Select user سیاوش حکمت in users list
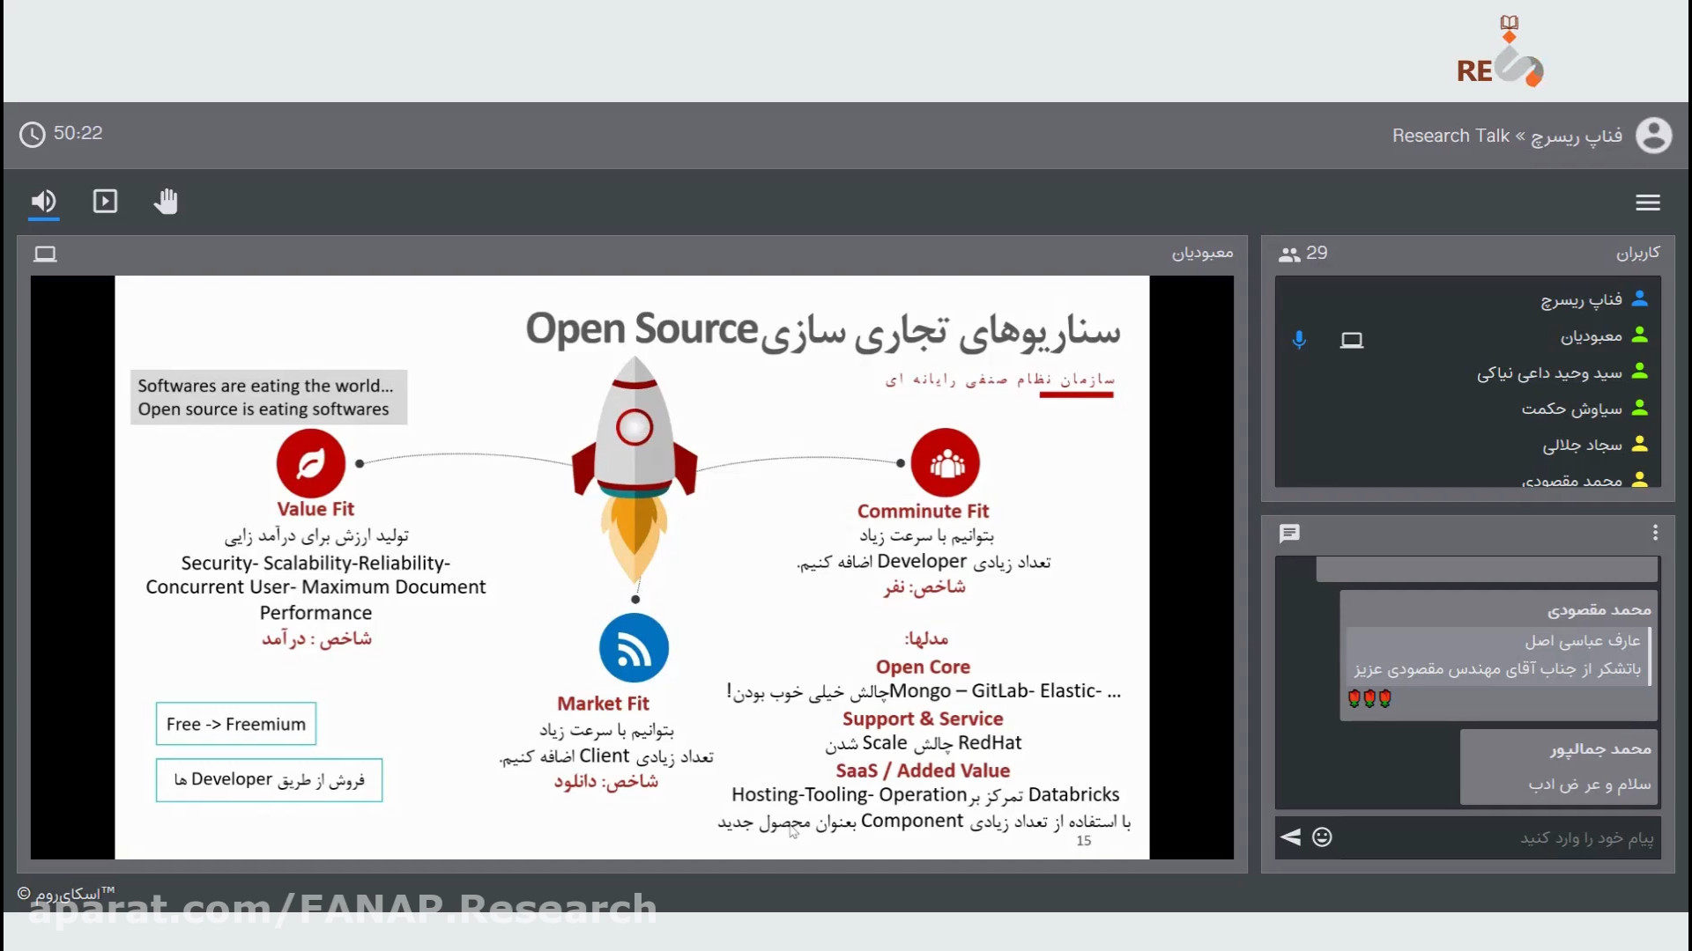Viewport: 1692px width, 951px height. [x=1570, y=409]
